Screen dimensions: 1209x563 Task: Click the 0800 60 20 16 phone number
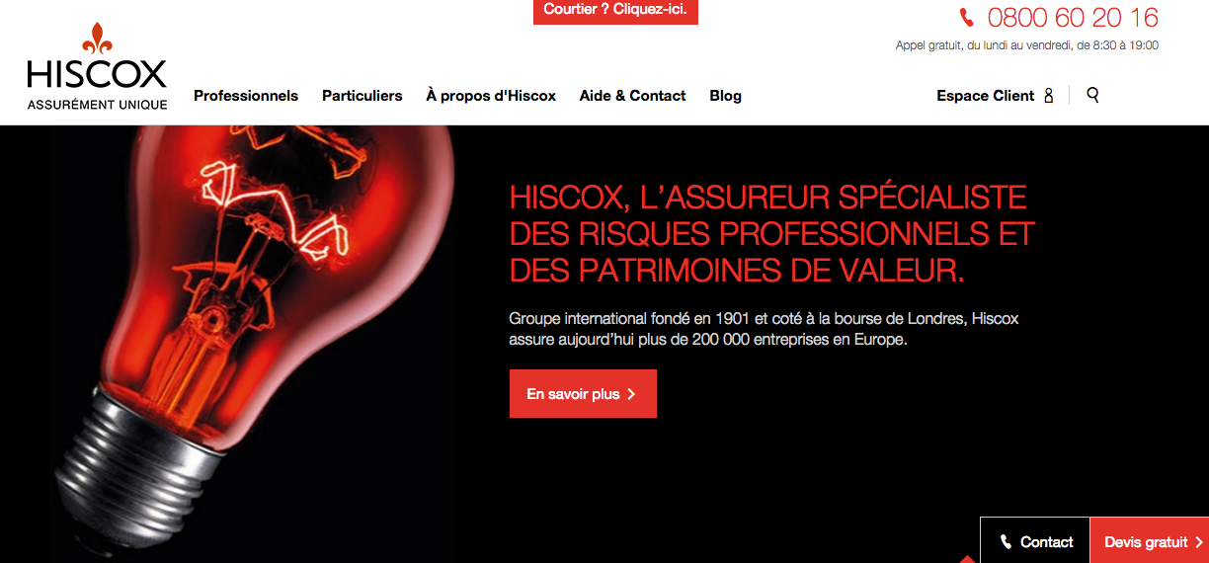1073,18
